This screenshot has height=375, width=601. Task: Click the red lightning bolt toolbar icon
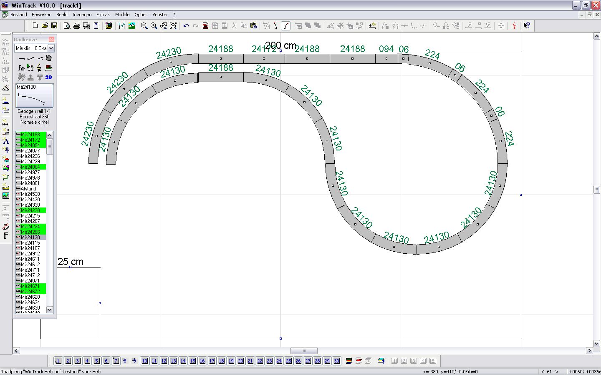514,26
